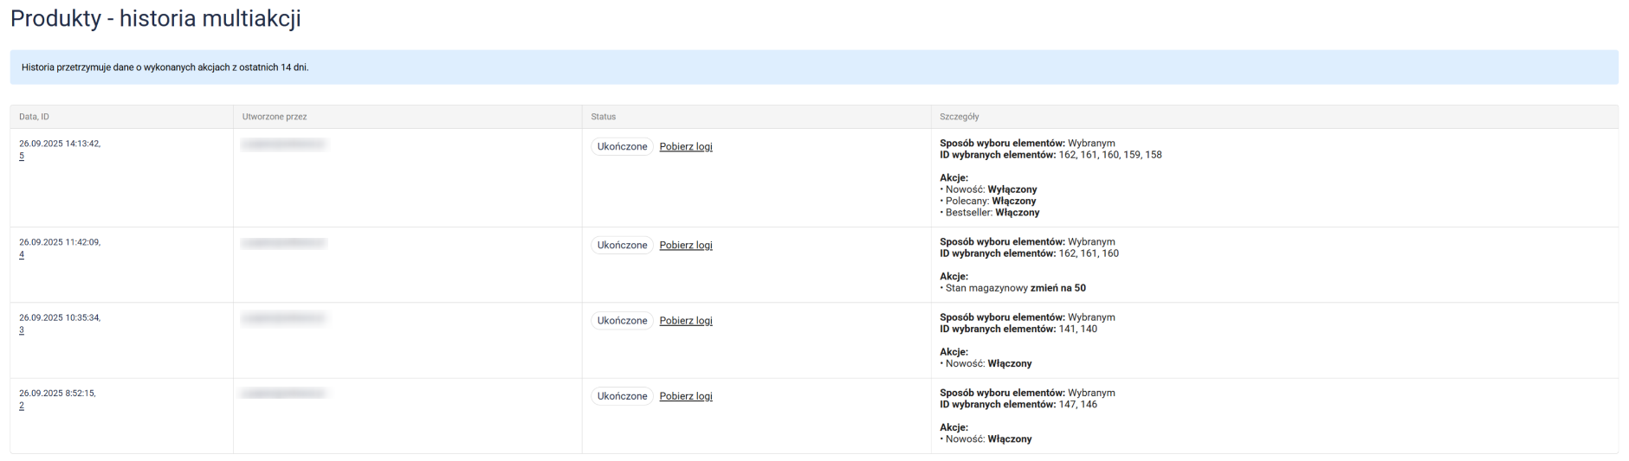Click the Ukończone status of the 8:52:15 entry
Screen dimensions: 1629x461
point(622,396)
